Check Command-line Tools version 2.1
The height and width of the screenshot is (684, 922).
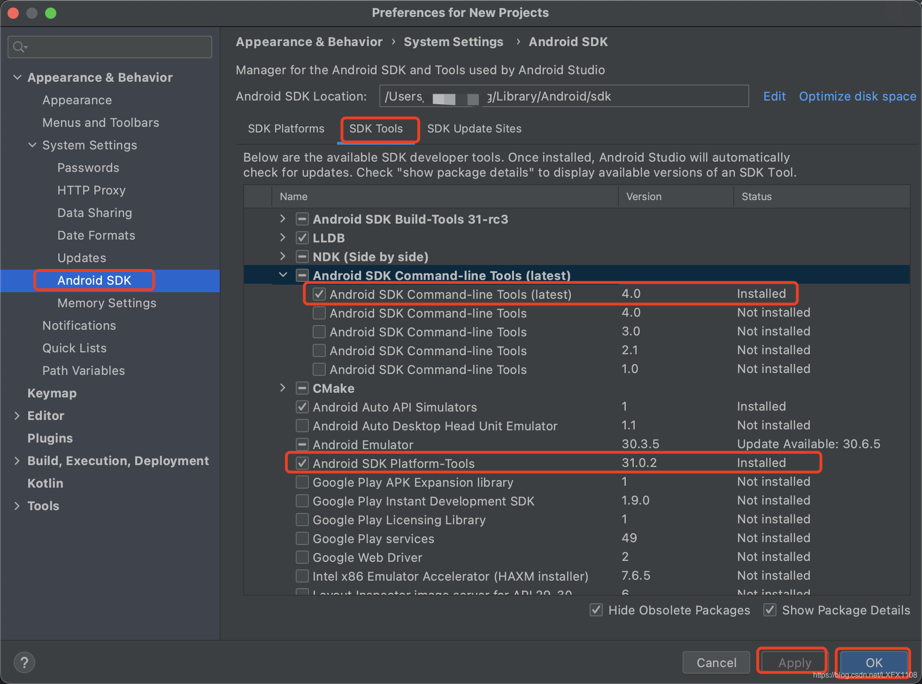pos(319,351)
